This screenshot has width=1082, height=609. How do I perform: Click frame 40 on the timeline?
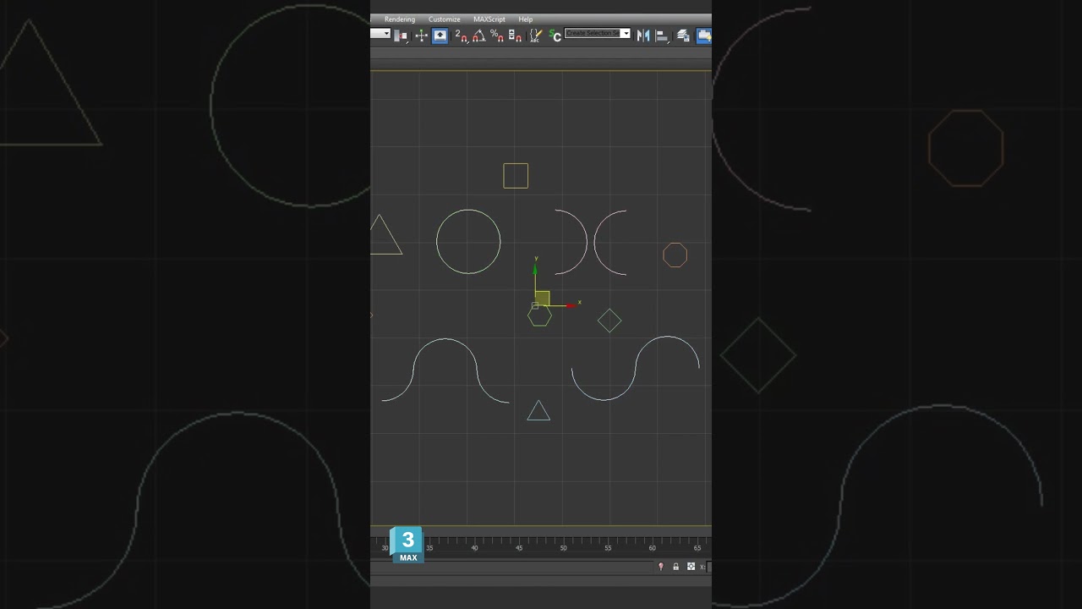pyautogui.click(x=474, y=548)
